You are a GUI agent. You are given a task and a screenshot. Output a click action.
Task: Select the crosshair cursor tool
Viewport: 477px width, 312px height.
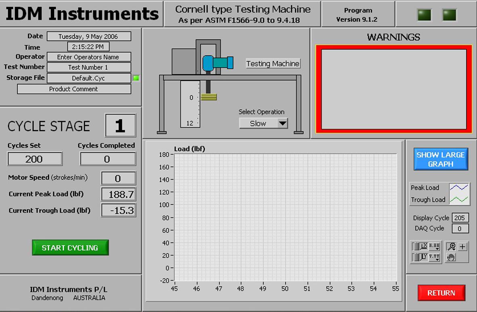tap(463, 247)
